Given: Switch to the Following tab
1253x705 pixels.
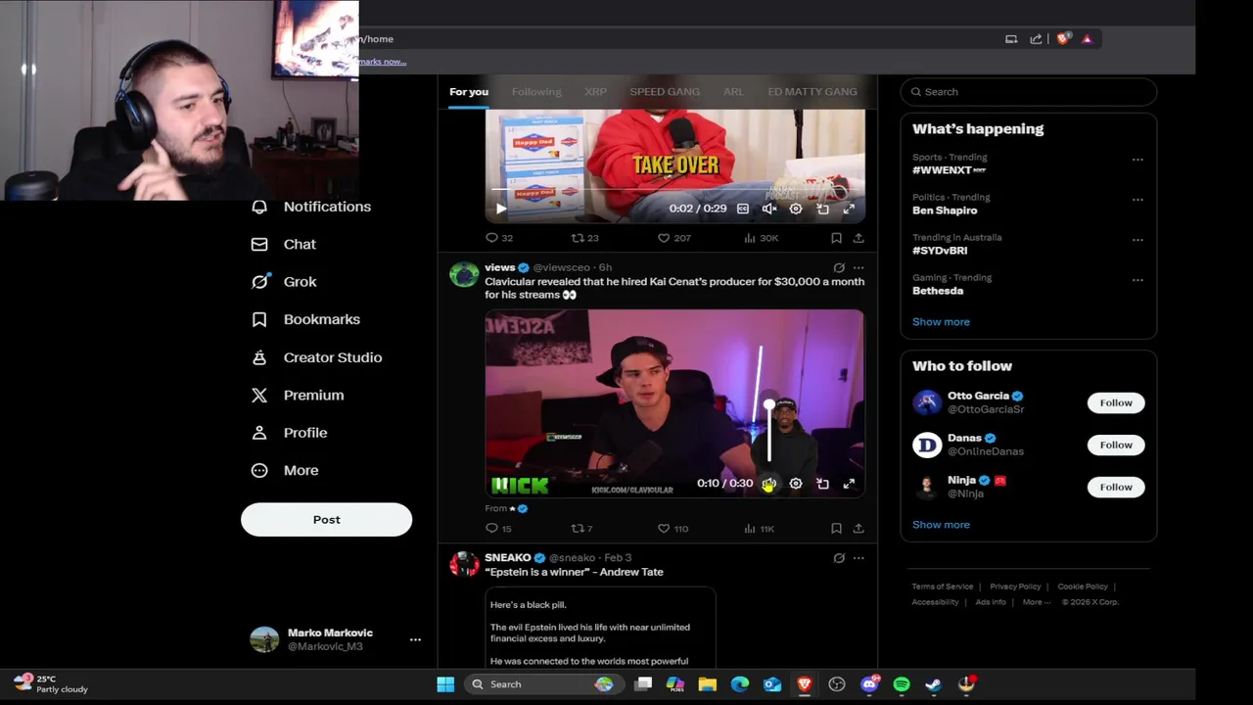Looking at the screenshot, I should pyautogui.click(x=536, y=91).
